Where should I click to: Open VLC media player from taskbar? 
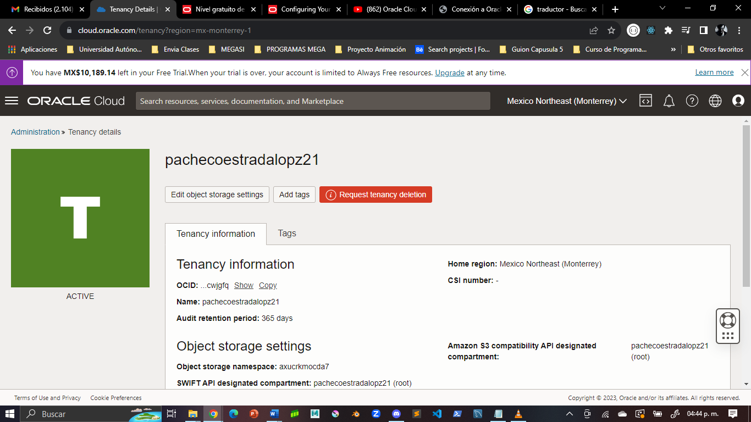coord(518,414)
